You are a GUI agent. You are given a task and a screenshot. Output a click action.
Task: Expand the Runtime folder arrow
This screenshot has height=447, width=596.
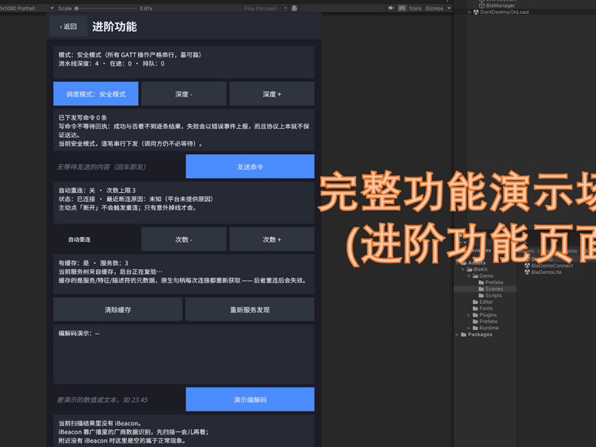click(469, 328)
